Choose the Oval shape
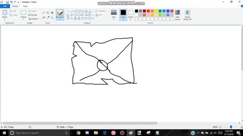Screen dimensions: 243x136 75,11
